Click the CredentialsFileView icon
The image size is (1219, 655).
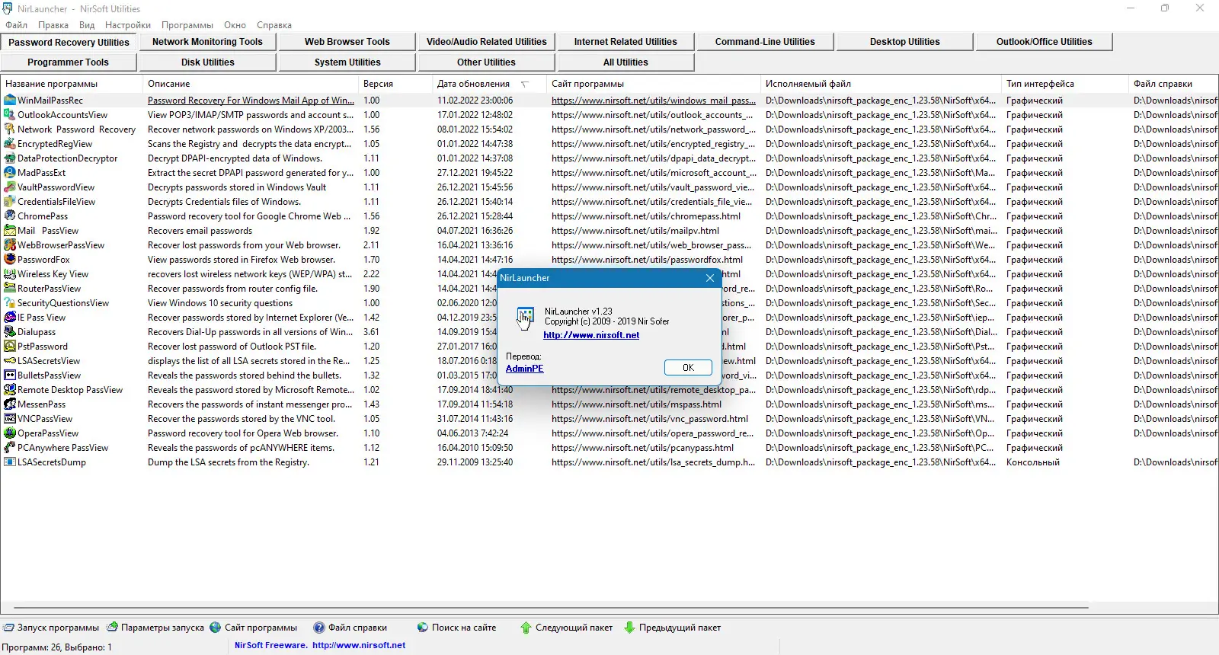10,202
